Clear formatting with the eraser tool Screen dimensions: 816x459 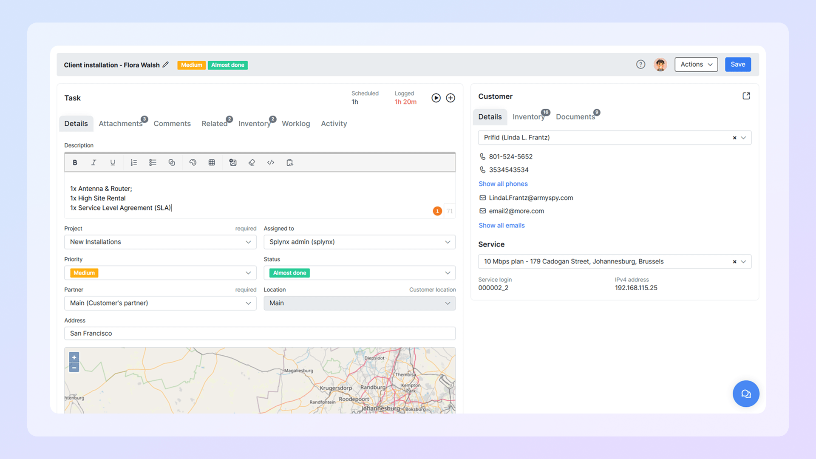point(252,162)
